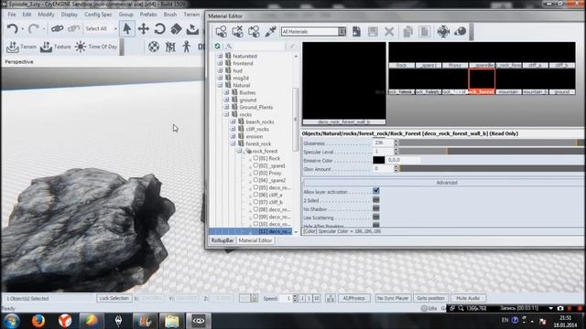Click Get Material from Selection icon
This screenshot has height=329, width=586.
tap(254, 31)
